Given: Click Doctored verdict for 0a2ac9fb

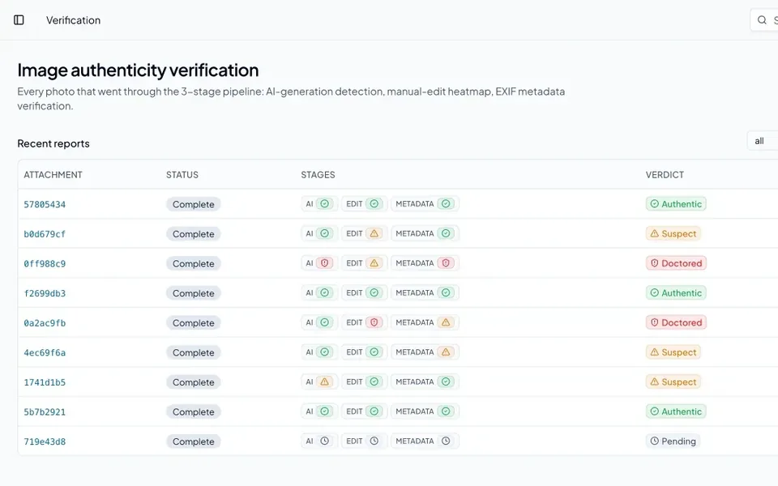Looking at the screenshot, I should coord(676,323).
